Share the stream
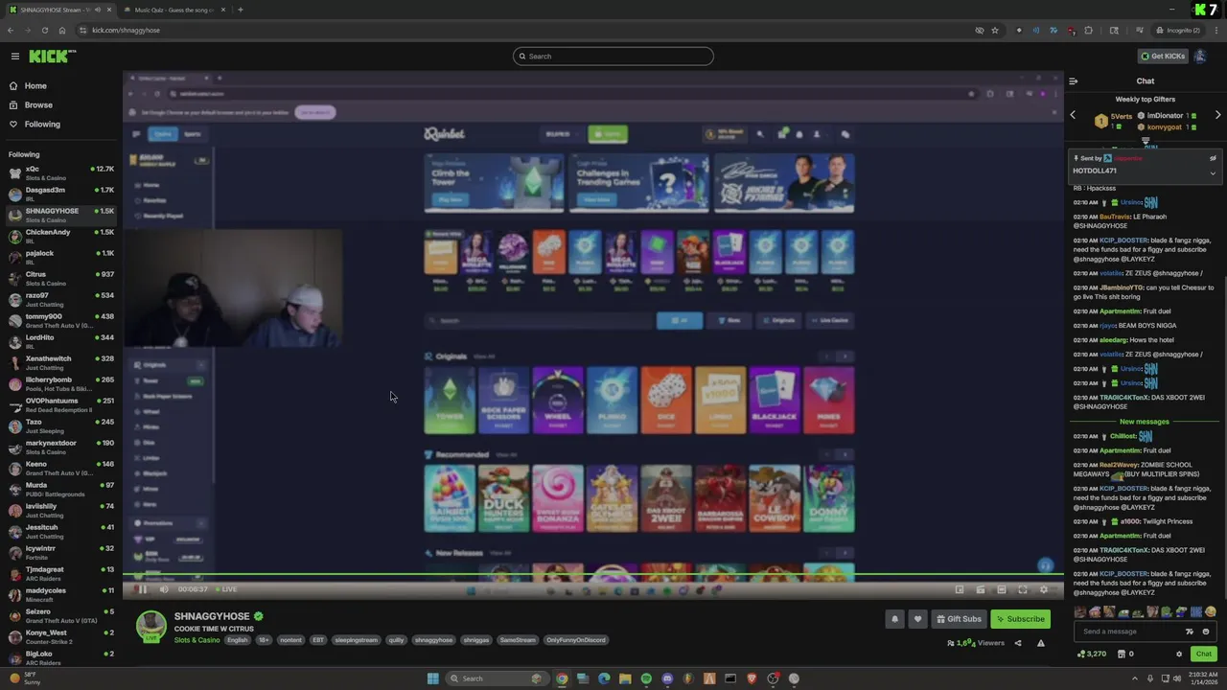This screenshot has width=1227, height=690. (1018, 643)
